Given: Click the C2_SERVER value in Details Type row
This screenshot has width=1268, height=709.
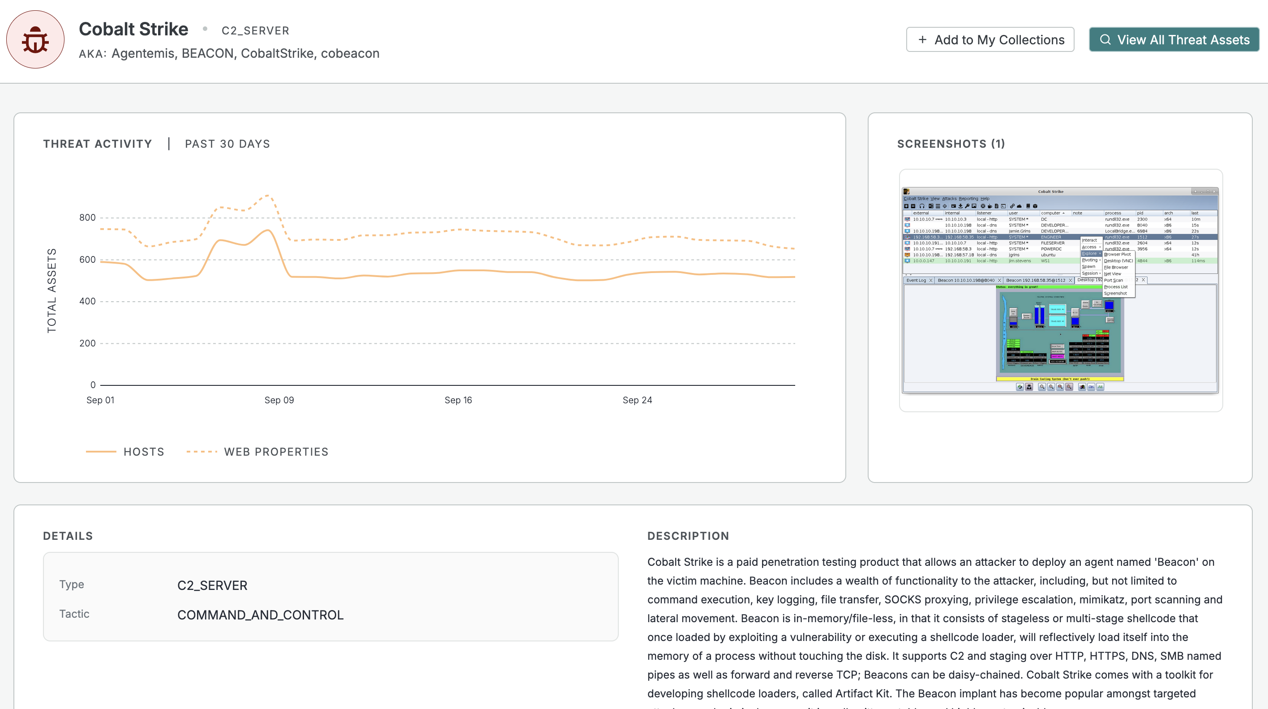Looking at the screenshot, I should tap(212, 585).
